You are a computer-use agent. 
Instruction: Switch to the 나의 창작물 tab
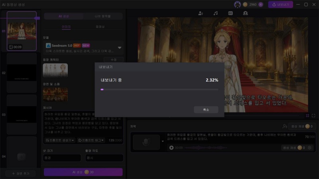(103, 16)
